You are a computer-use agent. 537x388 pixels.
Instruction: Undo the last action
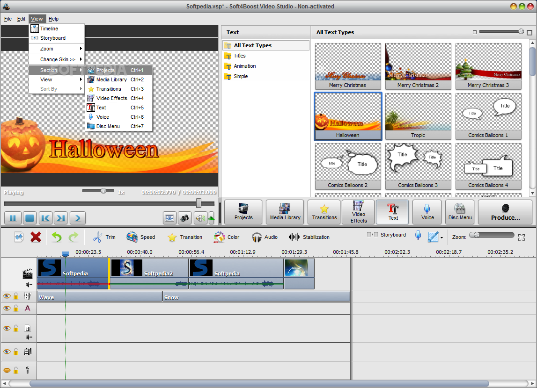(57, 237)
